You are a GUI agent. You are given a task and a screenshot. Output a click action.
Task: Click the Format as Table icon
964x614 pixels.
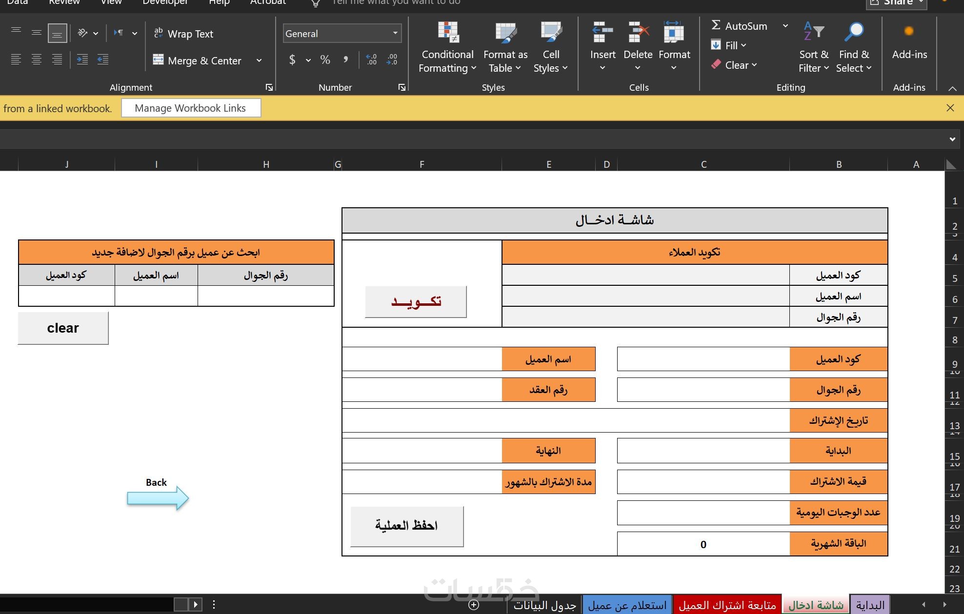coord(505,33)
